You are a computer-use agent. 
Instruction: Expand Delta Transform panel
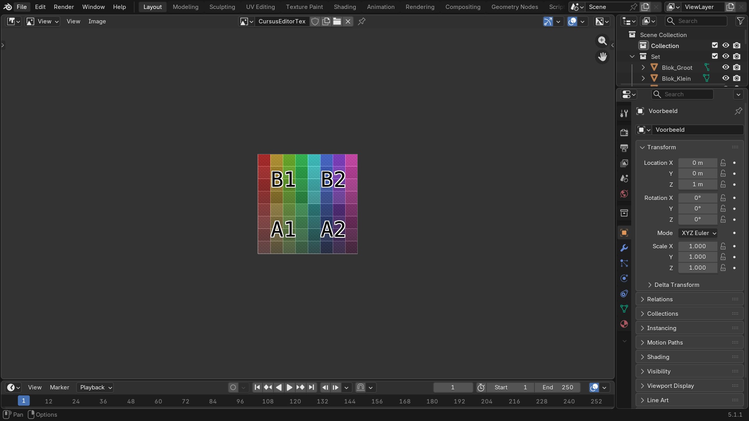(677, 285)
